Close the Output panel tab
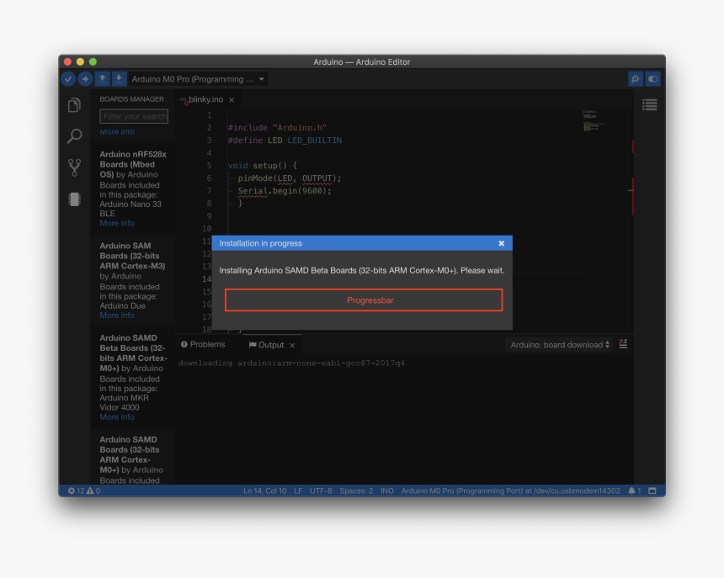This screenshot has width=724, height=578. coord(292,346)
